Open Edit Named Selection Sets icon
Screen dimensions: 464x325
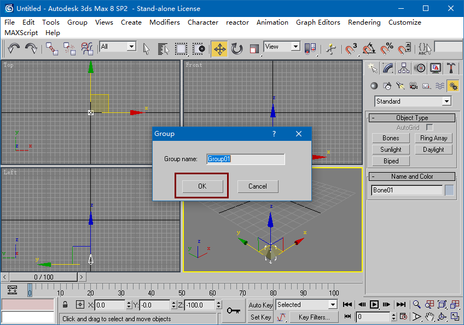coord(425,48)
